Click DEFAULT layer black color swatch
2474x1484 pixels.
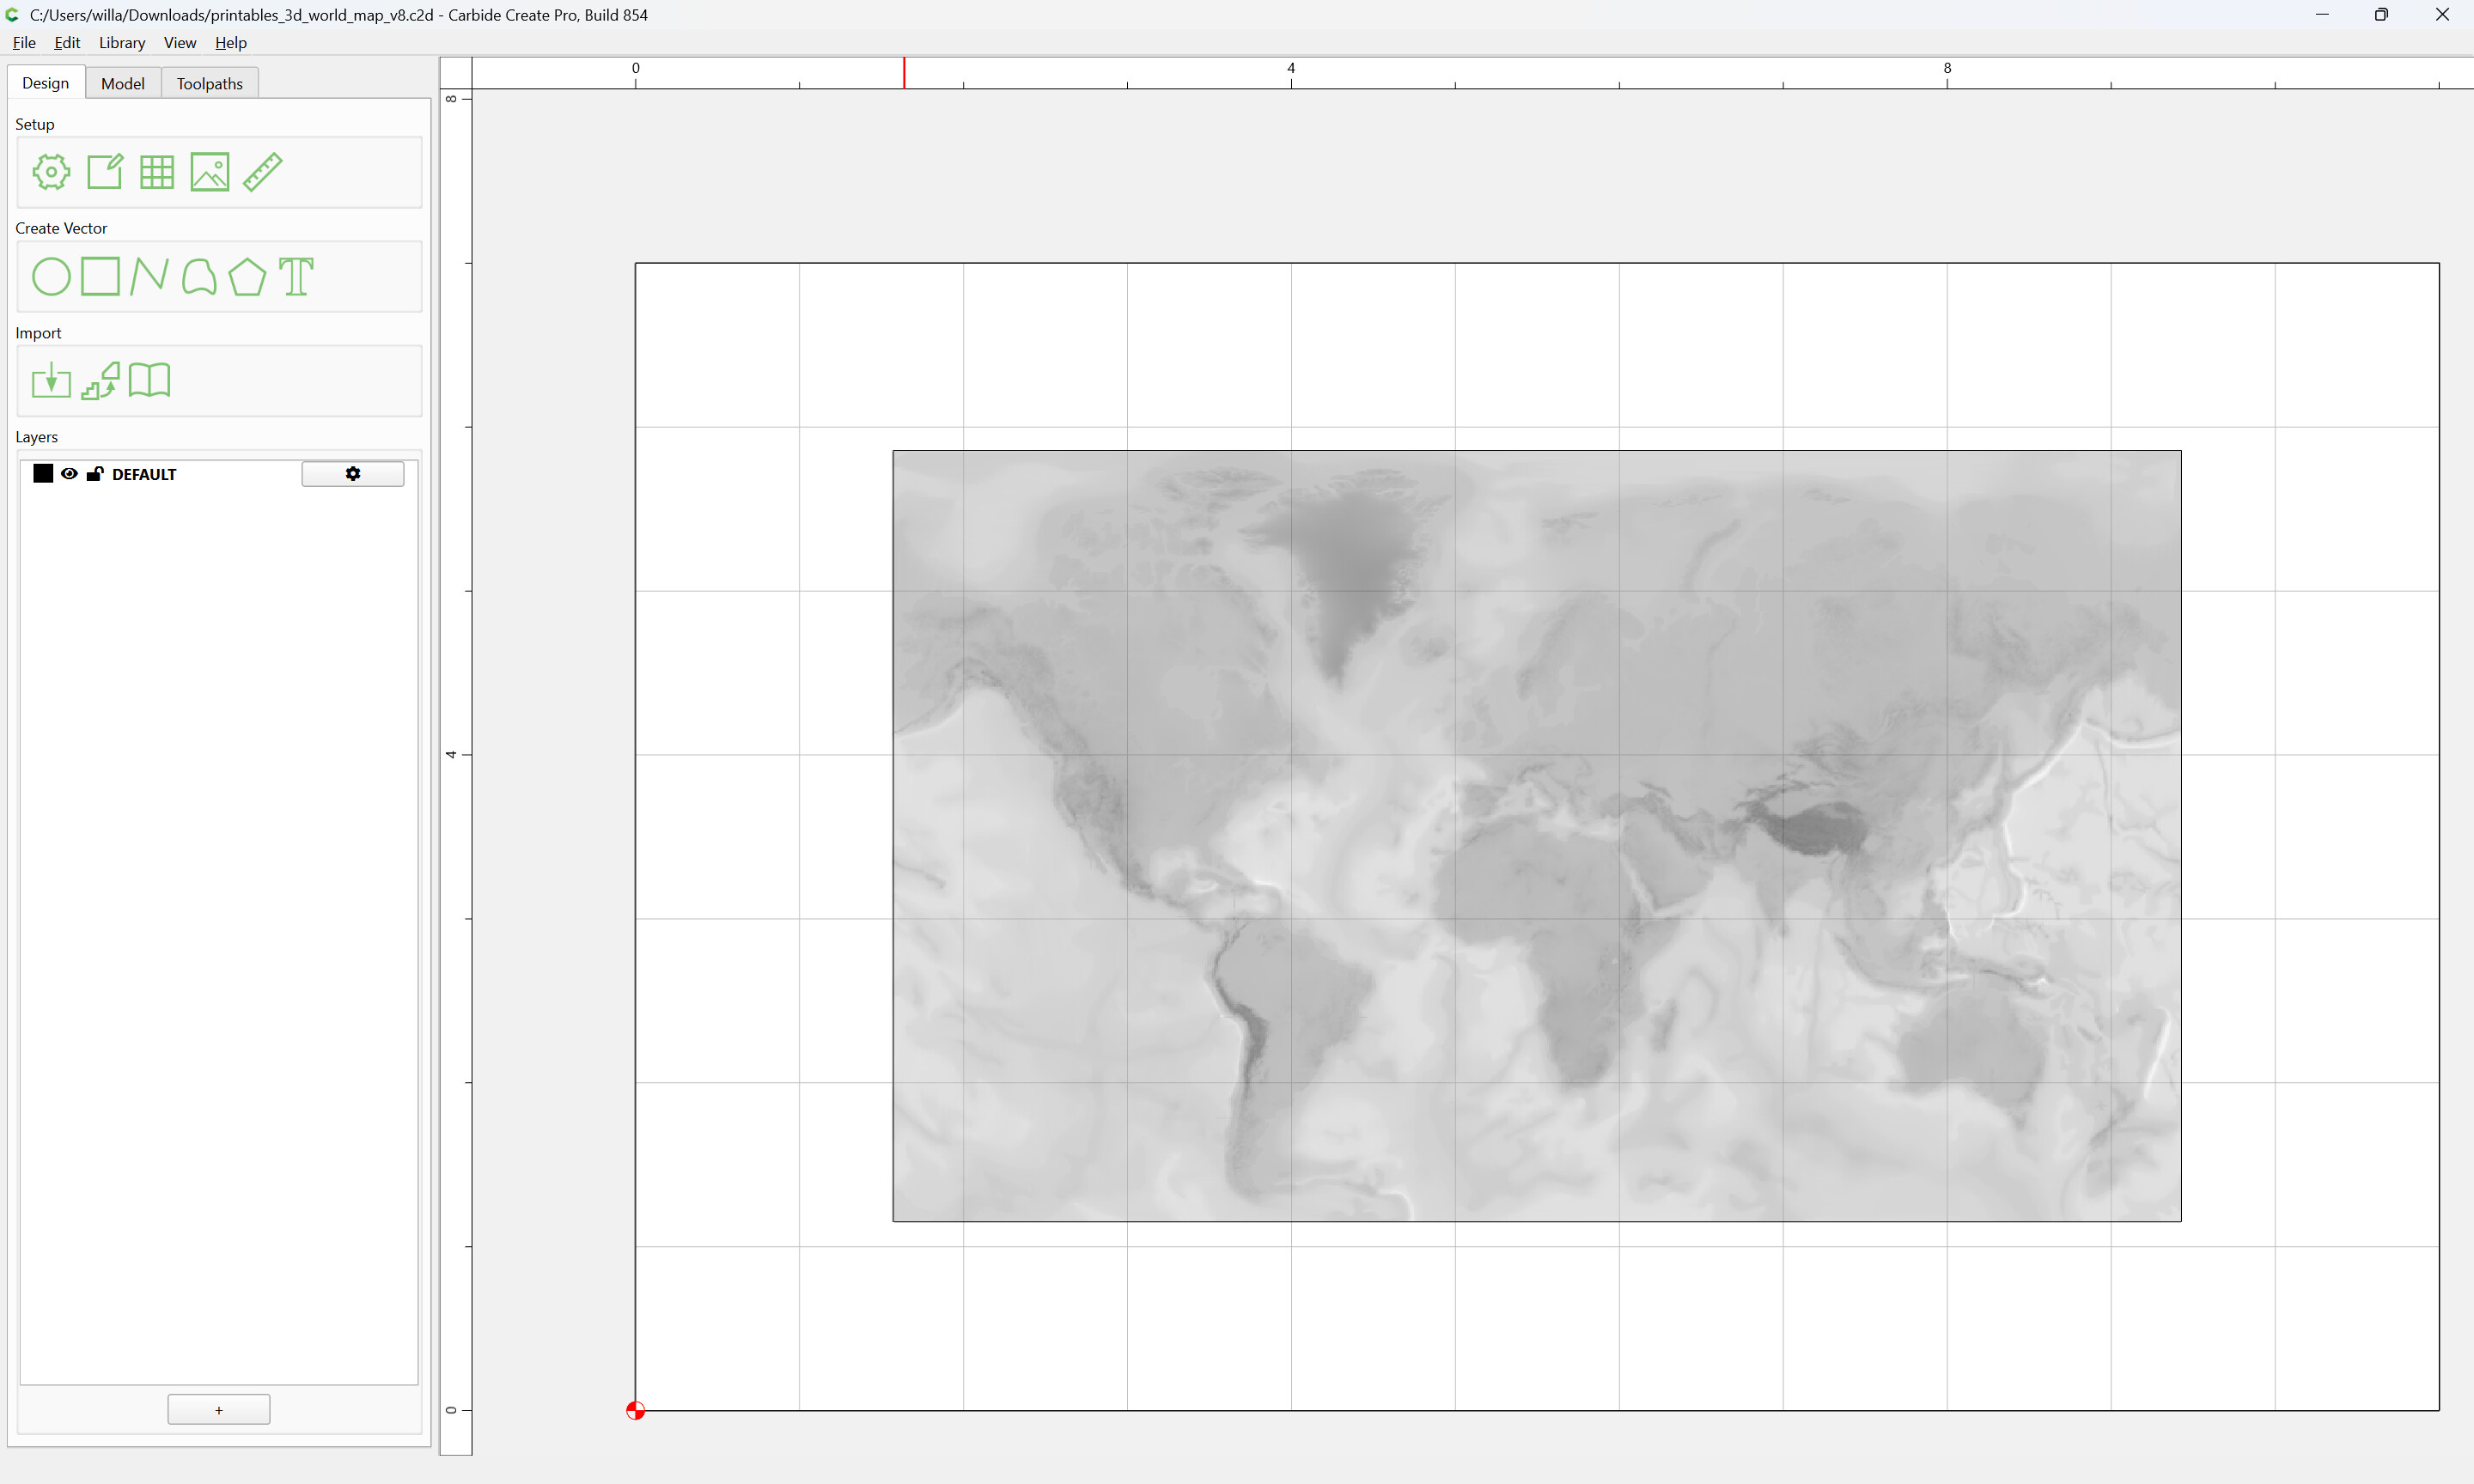43,474
